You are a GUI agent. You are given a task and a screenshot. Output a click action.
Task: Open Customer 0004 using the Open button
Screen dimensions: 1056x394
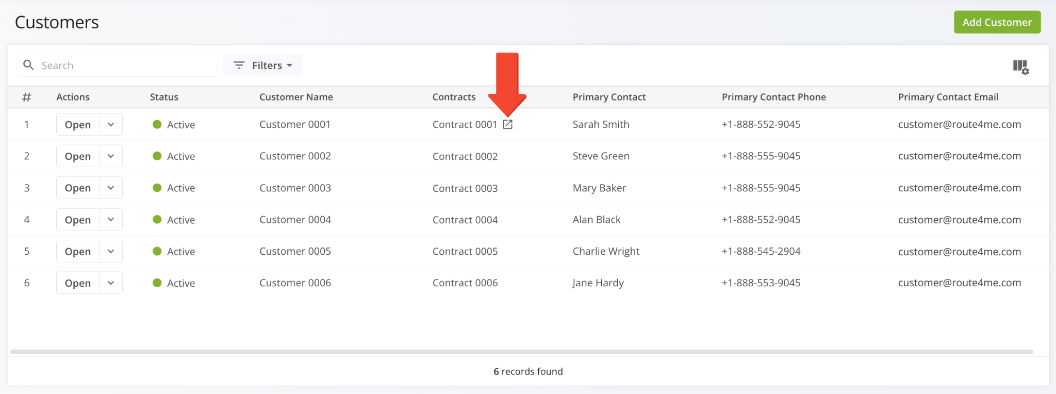(78, 220)
